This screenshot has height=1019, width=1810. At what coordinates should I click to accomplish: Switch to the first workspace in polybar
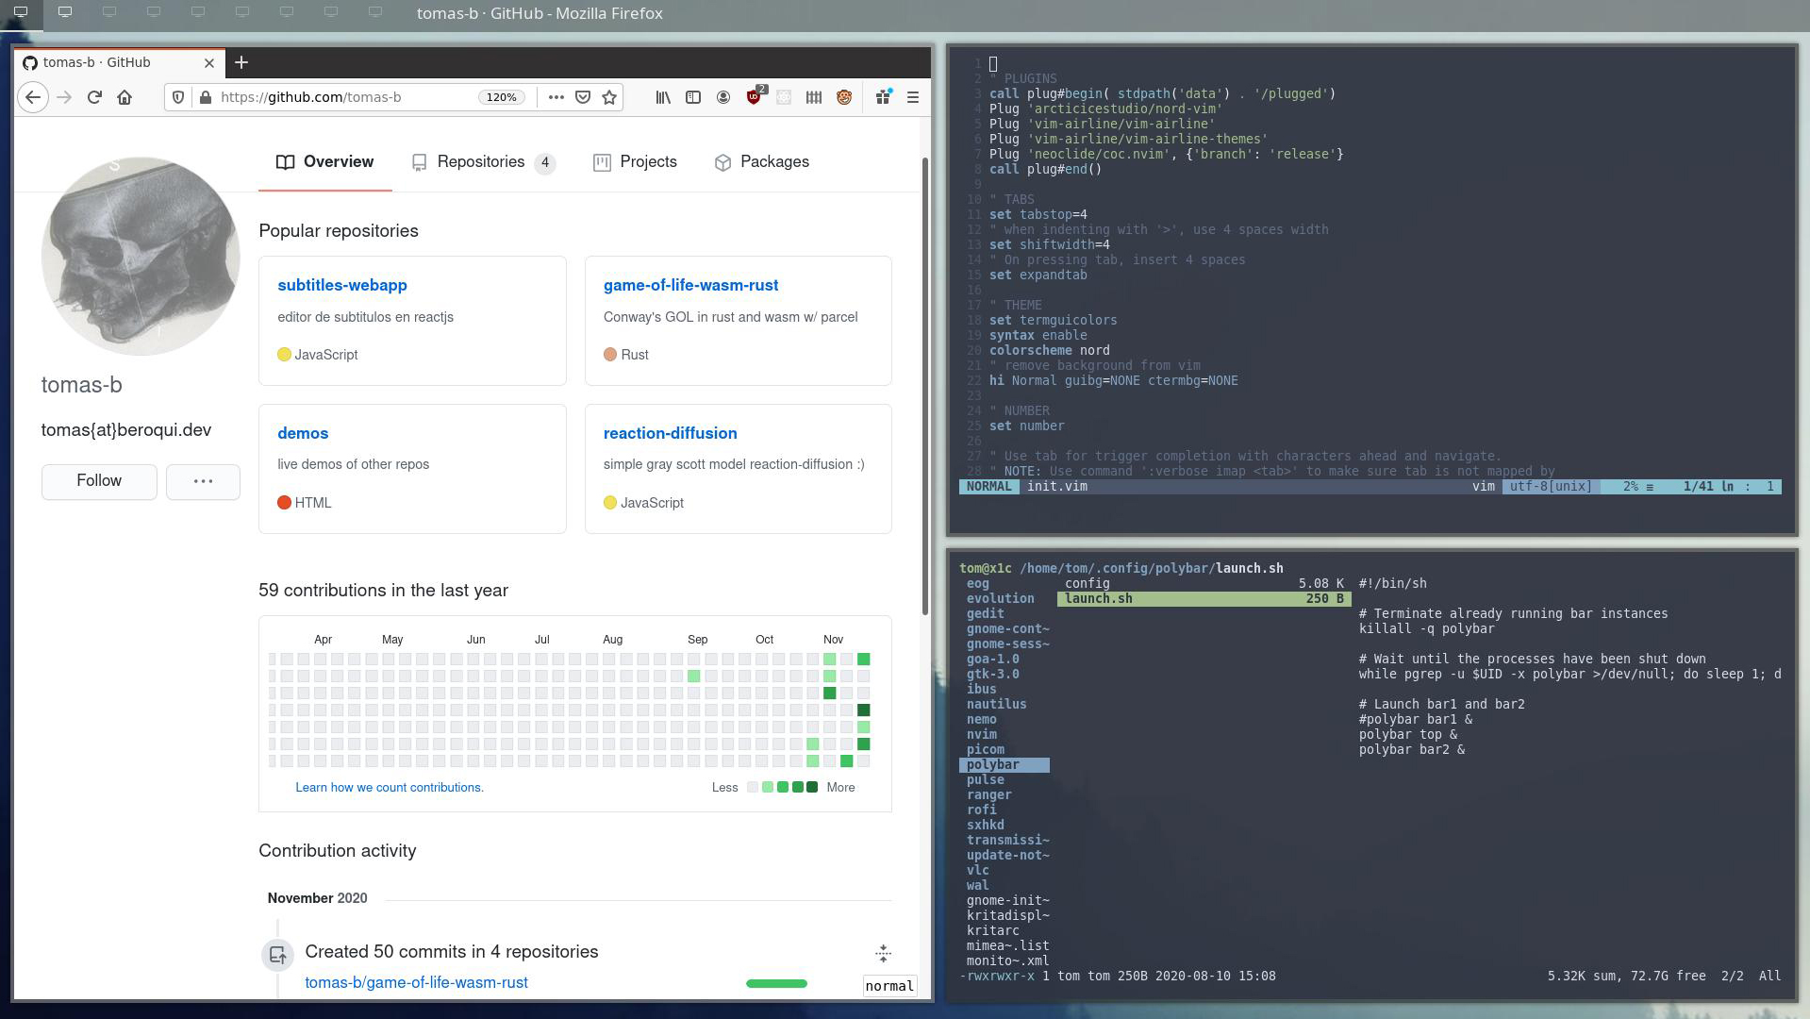20,12
